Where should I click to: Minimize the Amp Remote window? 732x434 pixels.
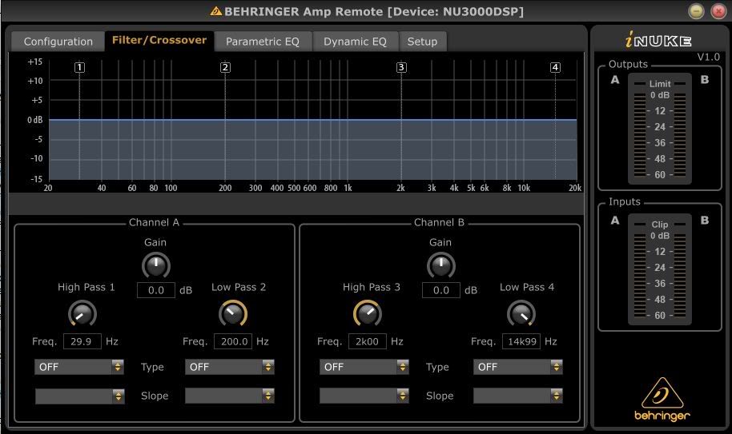pos(696,11)
